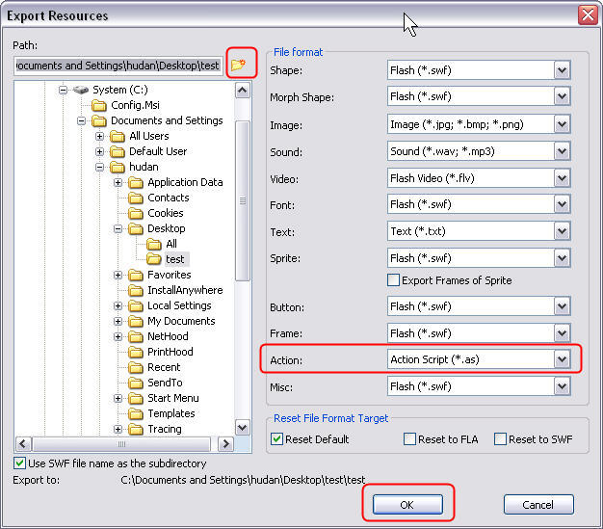Click the Cookies folder icon
Image resolution: width=603 pixels, height=529 pixels.
(136, 213)
